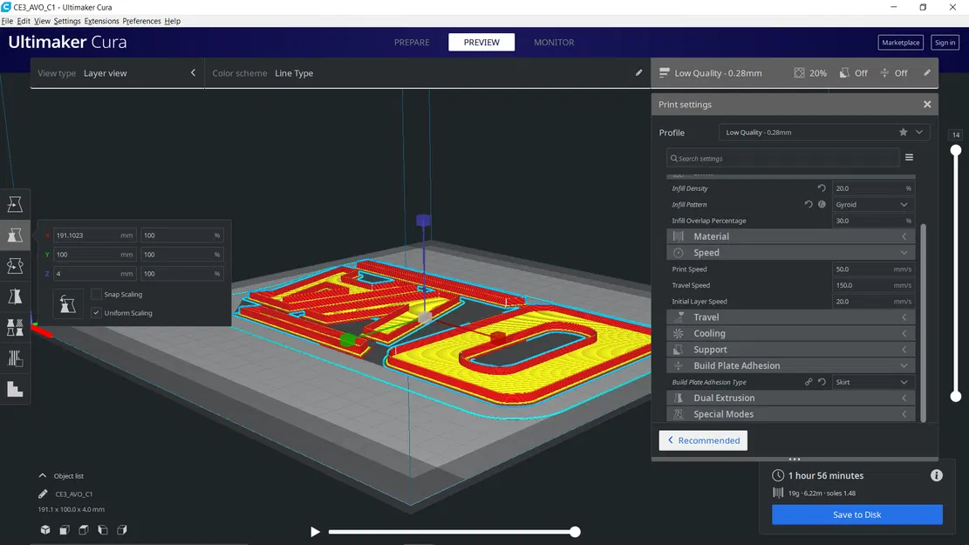
Task: Open Build Plate Adhesion Type Skirt dropdown
Action: pyautogui.click(x=872, y=382)
